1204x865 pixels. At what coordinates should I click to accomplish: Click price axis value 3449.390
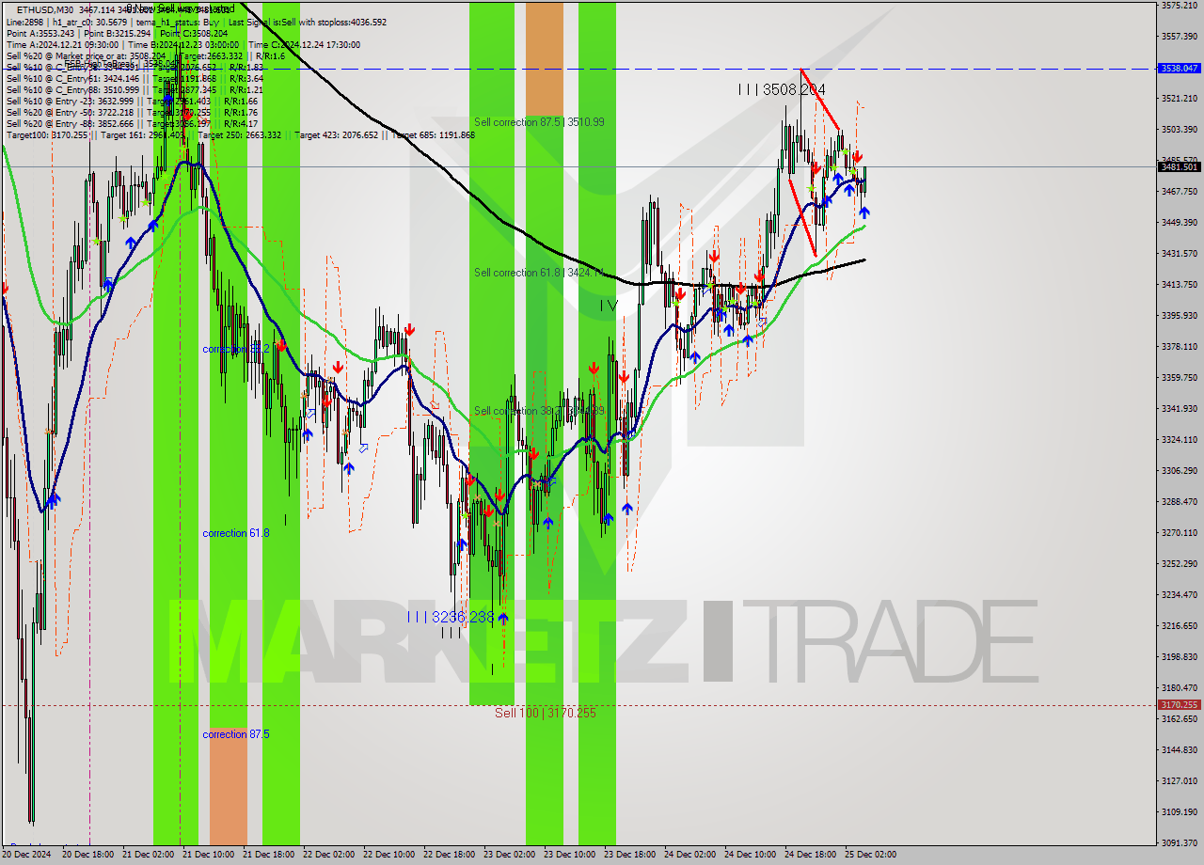[x=1179, y=223]
